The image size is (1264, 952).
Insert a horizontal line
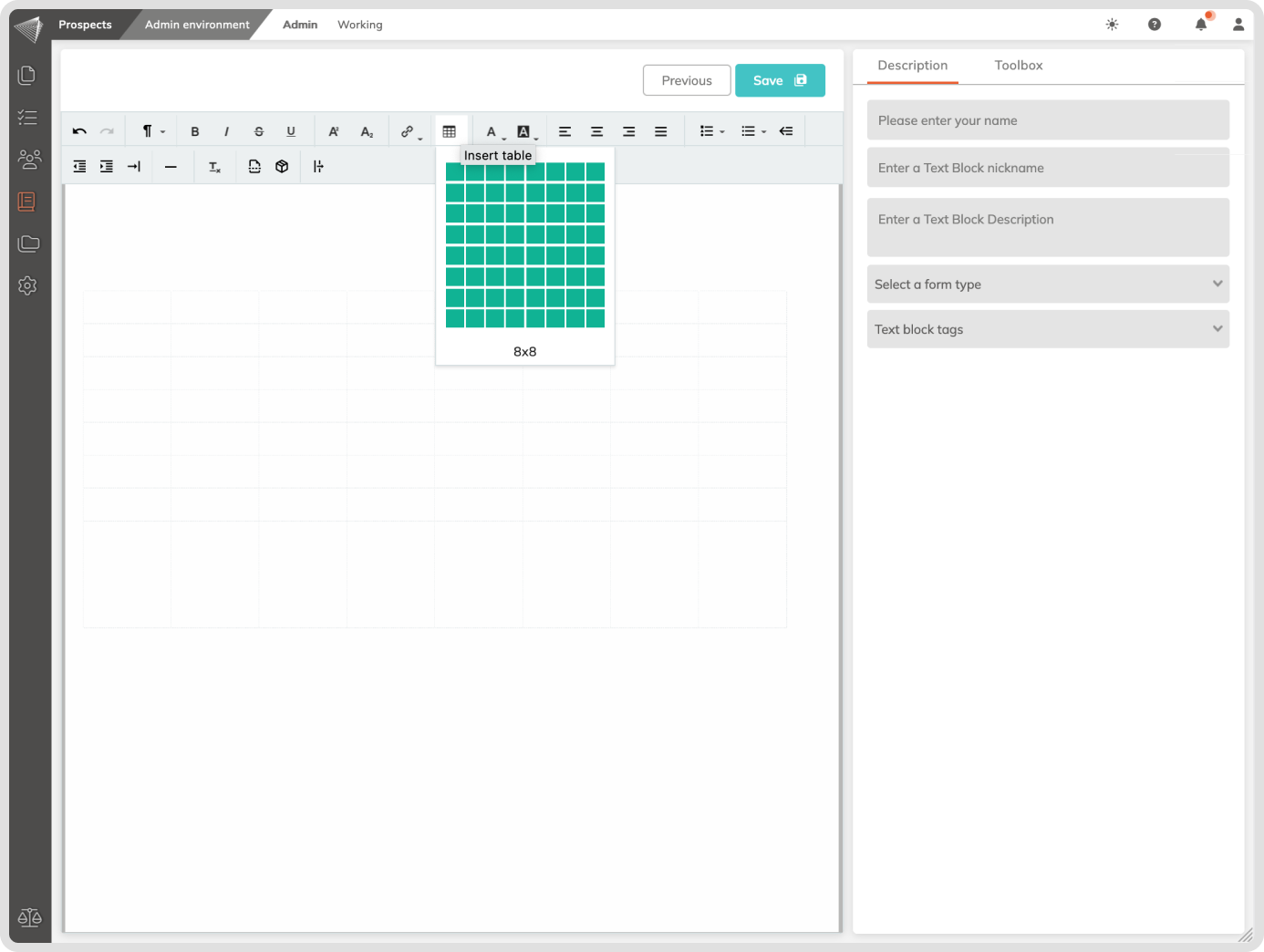[171, 167]
